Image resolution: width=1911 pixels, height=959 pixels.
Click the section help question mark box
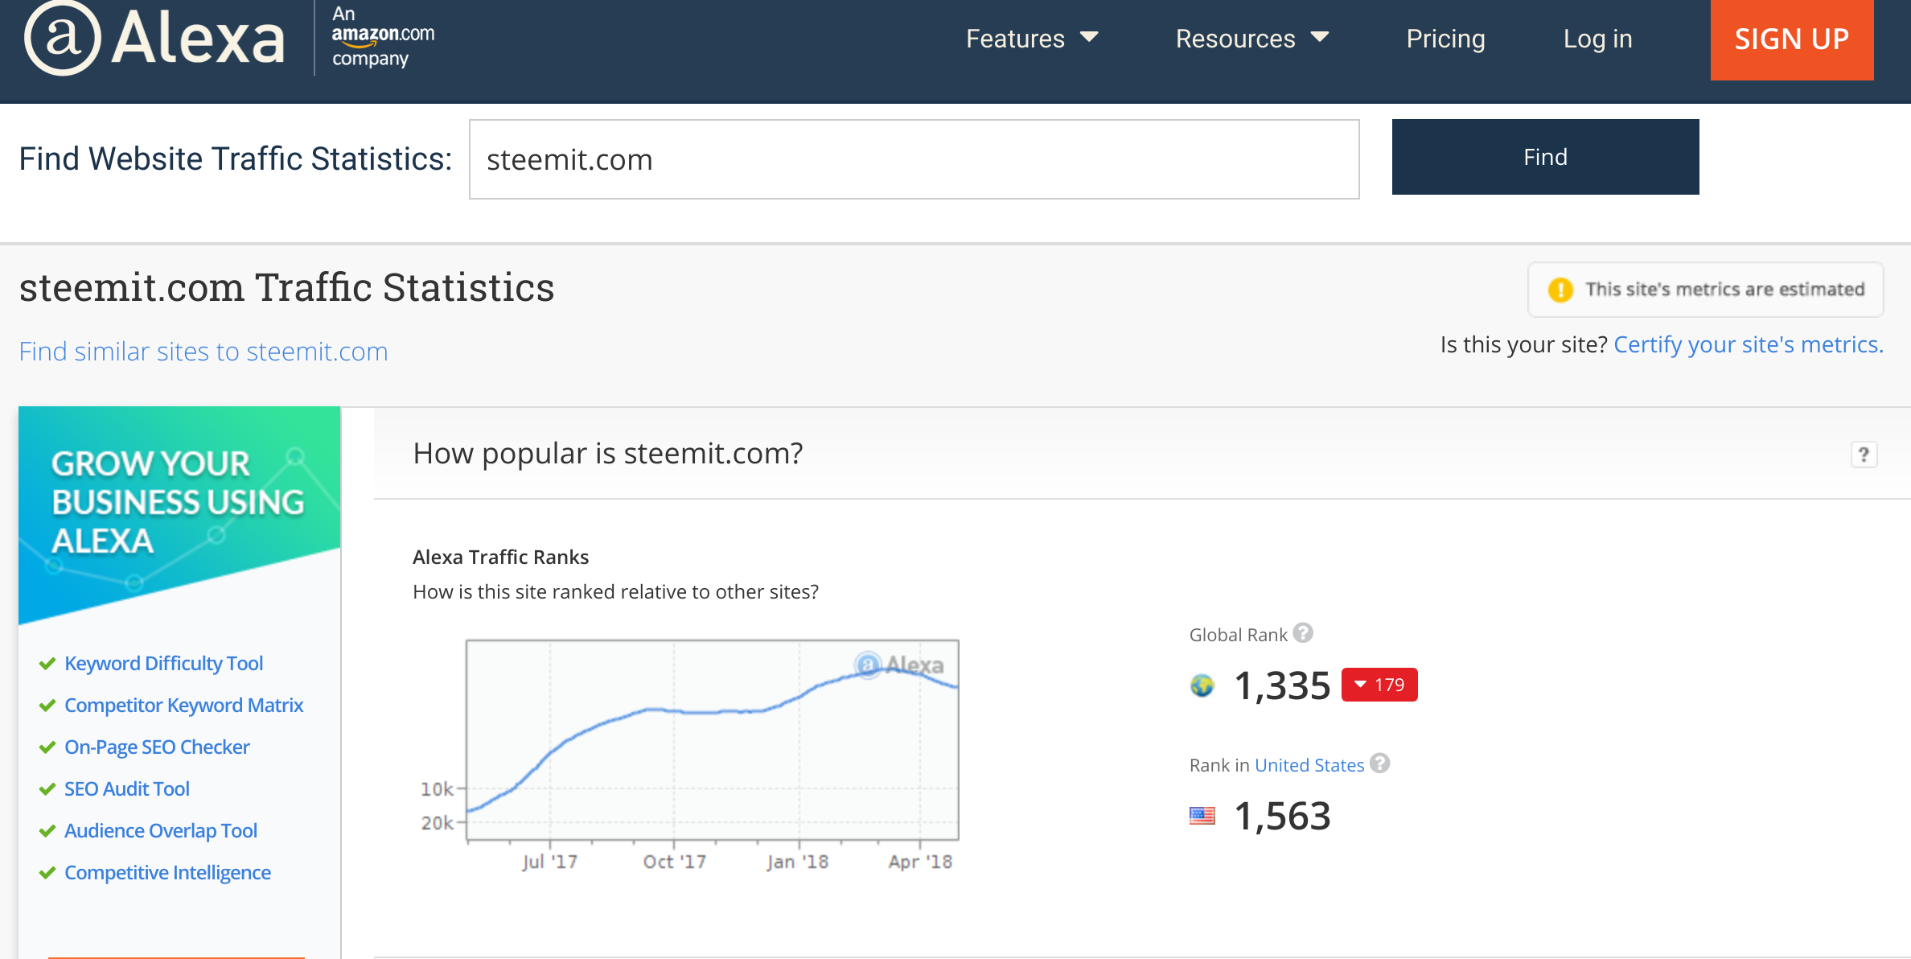coord(1864,455)
